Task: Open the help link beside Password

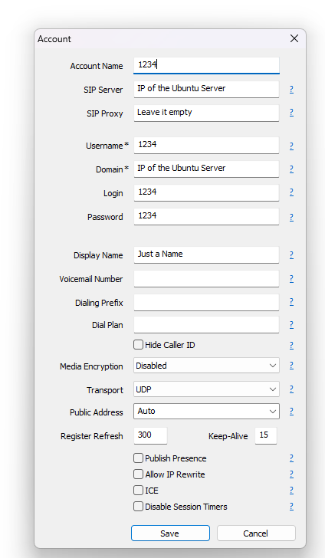Action: click(291, 217)
